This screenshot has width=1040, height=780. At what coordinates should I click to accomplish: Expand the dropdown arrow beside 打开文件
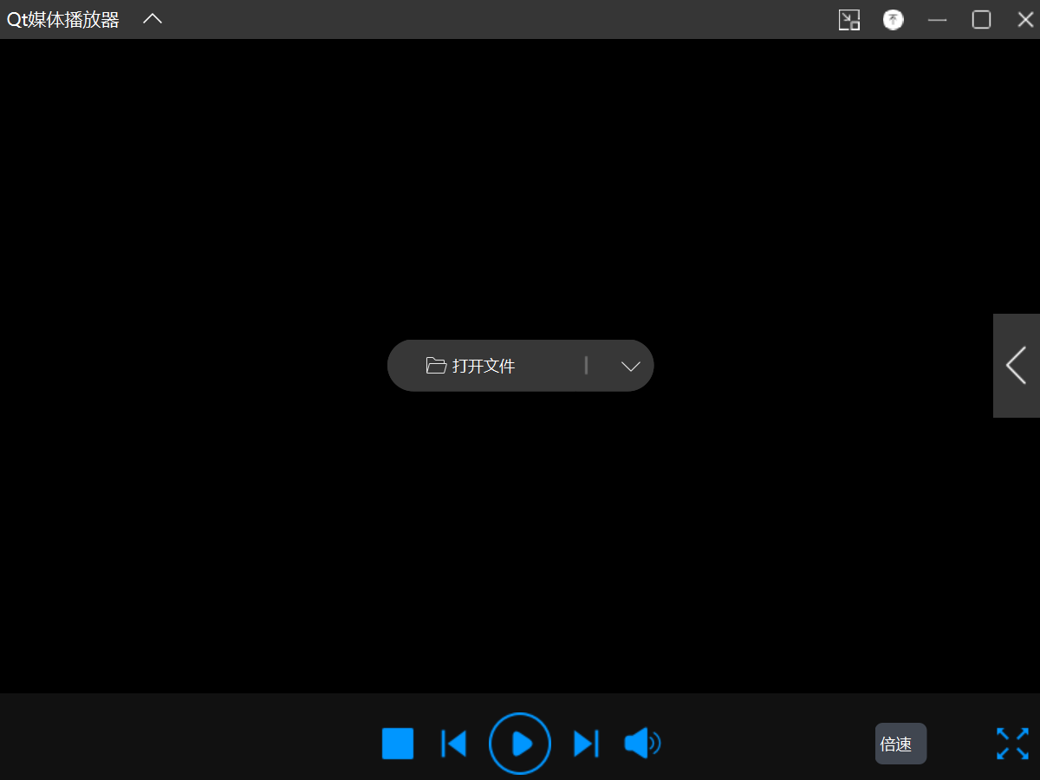pyautogui.click(x=631, y=367)
